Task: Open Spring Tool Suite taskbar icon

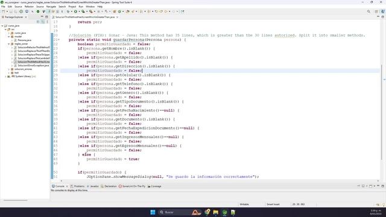Action: [224, 212]
